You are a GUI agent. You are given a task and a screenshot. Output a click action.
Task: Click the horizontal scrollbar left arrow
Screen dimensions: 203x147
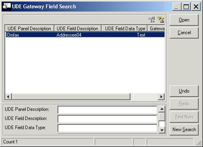tap(8, 97)
